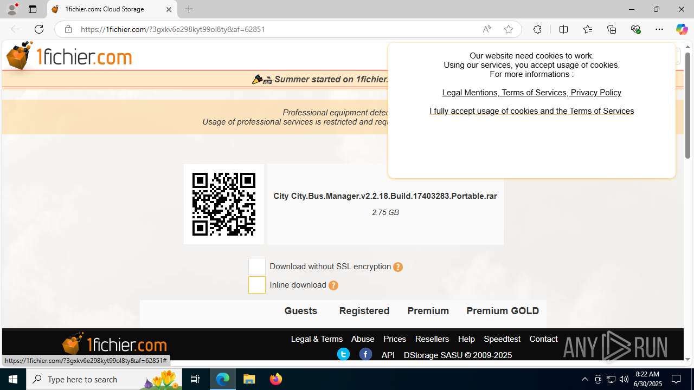The image size is (694, 390).
Task: Click scrollbar down arrow
Action: (687, 359)
